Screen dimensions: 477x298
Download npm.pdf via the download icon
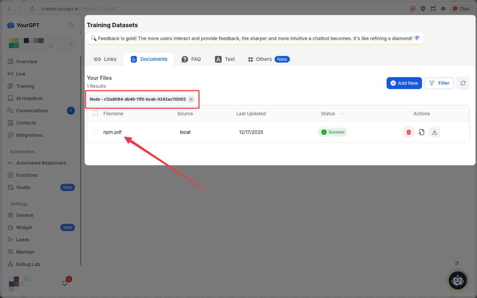[434, 132]
